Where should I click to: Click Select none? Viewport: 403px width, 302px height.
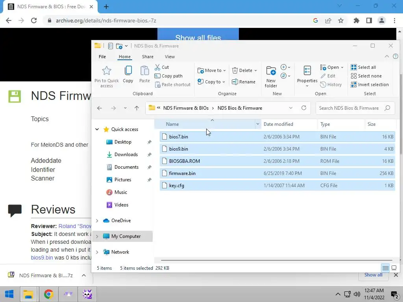click(x=366, y=76)
